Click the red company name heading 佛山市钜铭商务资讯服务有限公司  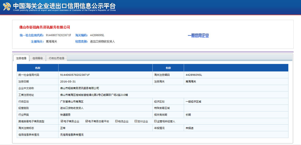click(x=44, y=27)
